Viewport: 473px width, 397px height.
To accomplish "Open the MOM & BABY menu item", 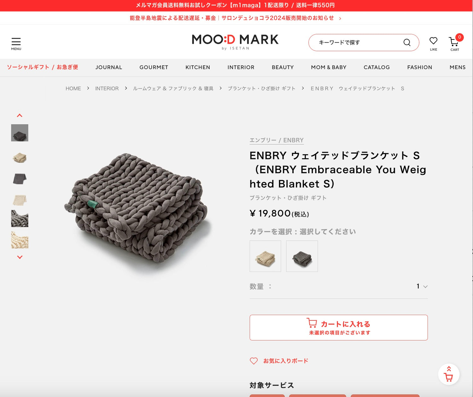I will click(329, 67).
